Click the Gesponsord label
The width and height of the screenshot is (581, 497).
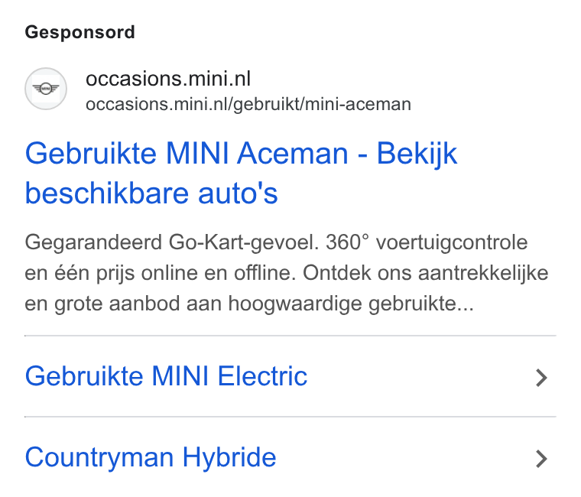(x=80, y=32)
